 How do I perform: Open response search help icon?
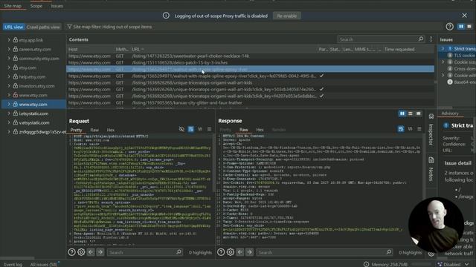(221, 252)
